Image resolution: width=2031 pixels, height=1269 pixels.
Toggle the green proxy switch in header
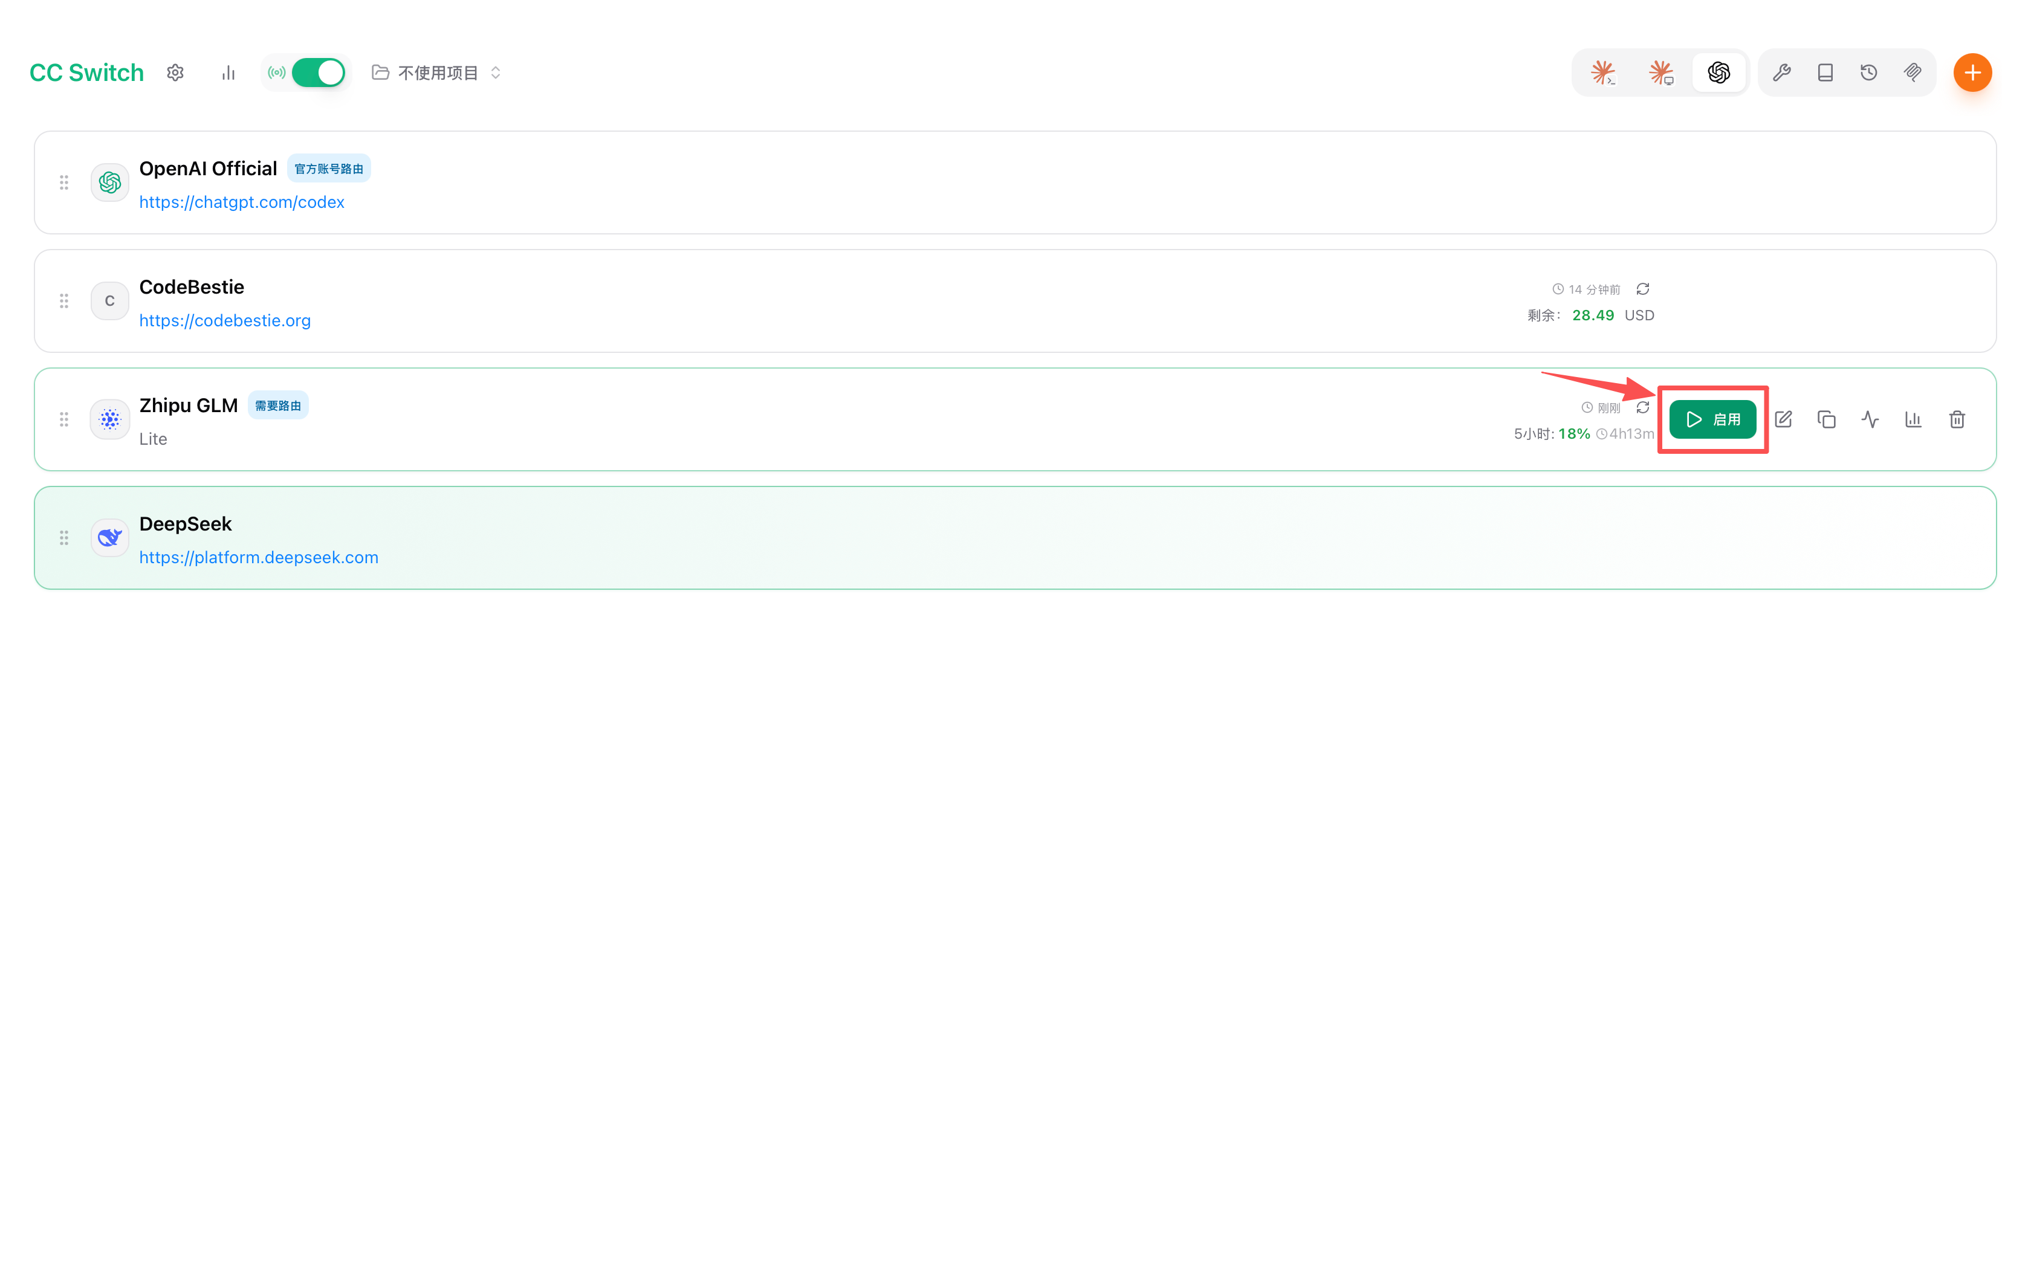point(318,73)
